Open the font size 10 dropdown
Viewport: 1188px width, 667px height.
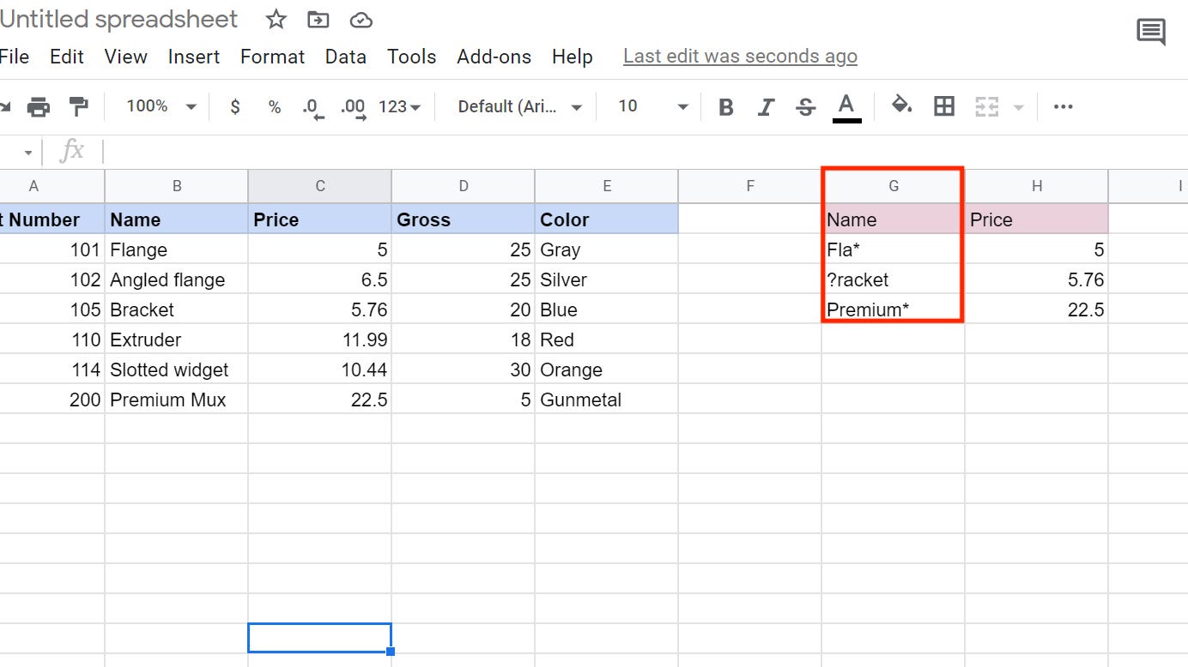(653, 106)
